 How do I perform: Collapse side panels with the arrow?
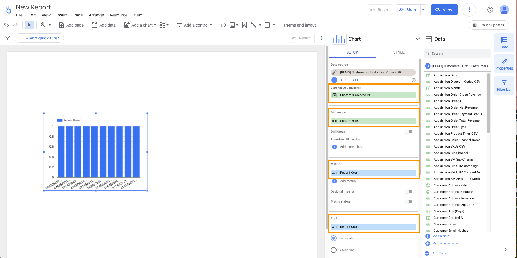506,249
